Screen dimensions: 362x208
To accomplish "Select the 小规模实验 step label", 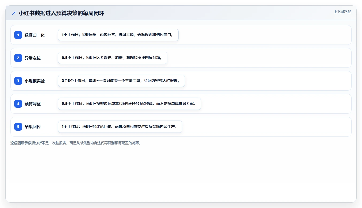I will pyautogui.click(x=34, y=81).
